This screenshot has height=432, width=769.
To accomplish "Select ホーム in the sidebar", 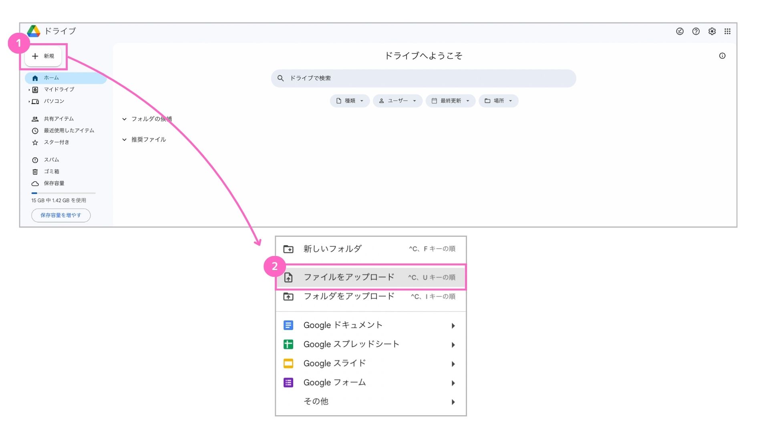I will click(x=66, y=78).
